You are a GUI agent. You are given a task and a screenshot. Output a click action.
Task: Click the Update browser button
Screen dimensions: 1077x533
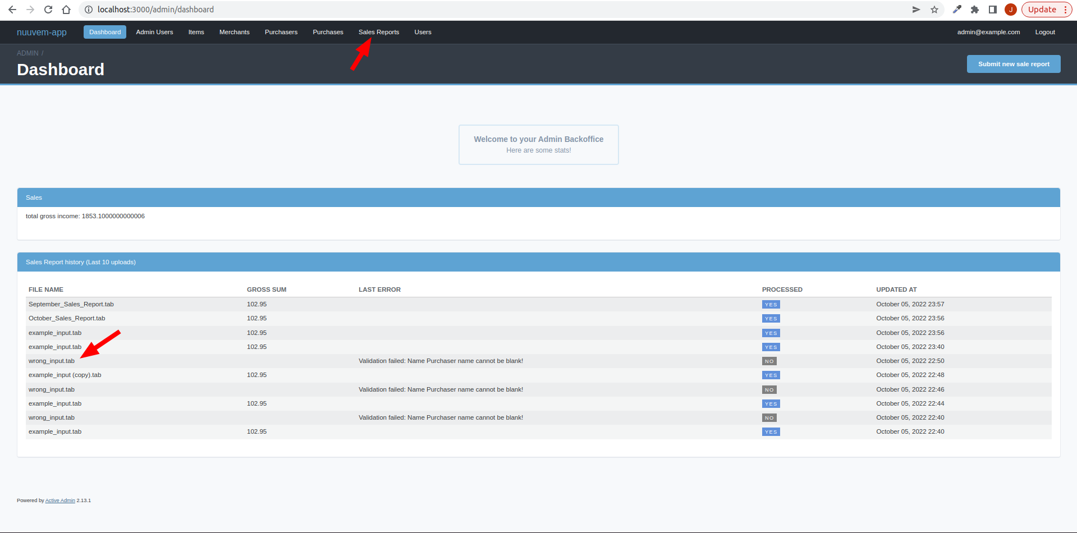pyautogui.click(x=1042, y=10)
